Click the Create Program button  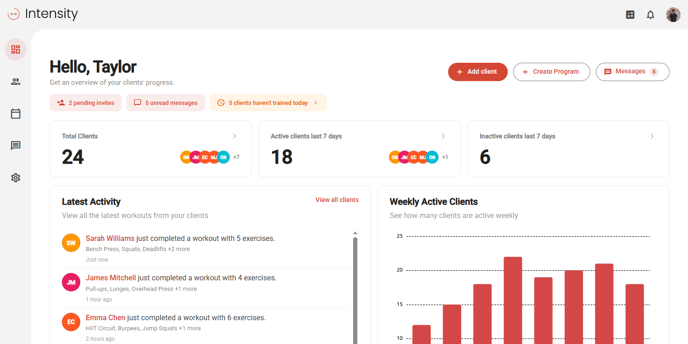551,72
